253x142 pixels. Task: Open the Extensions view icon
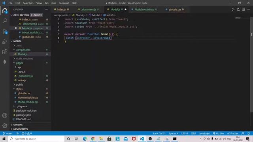[5, 52]
